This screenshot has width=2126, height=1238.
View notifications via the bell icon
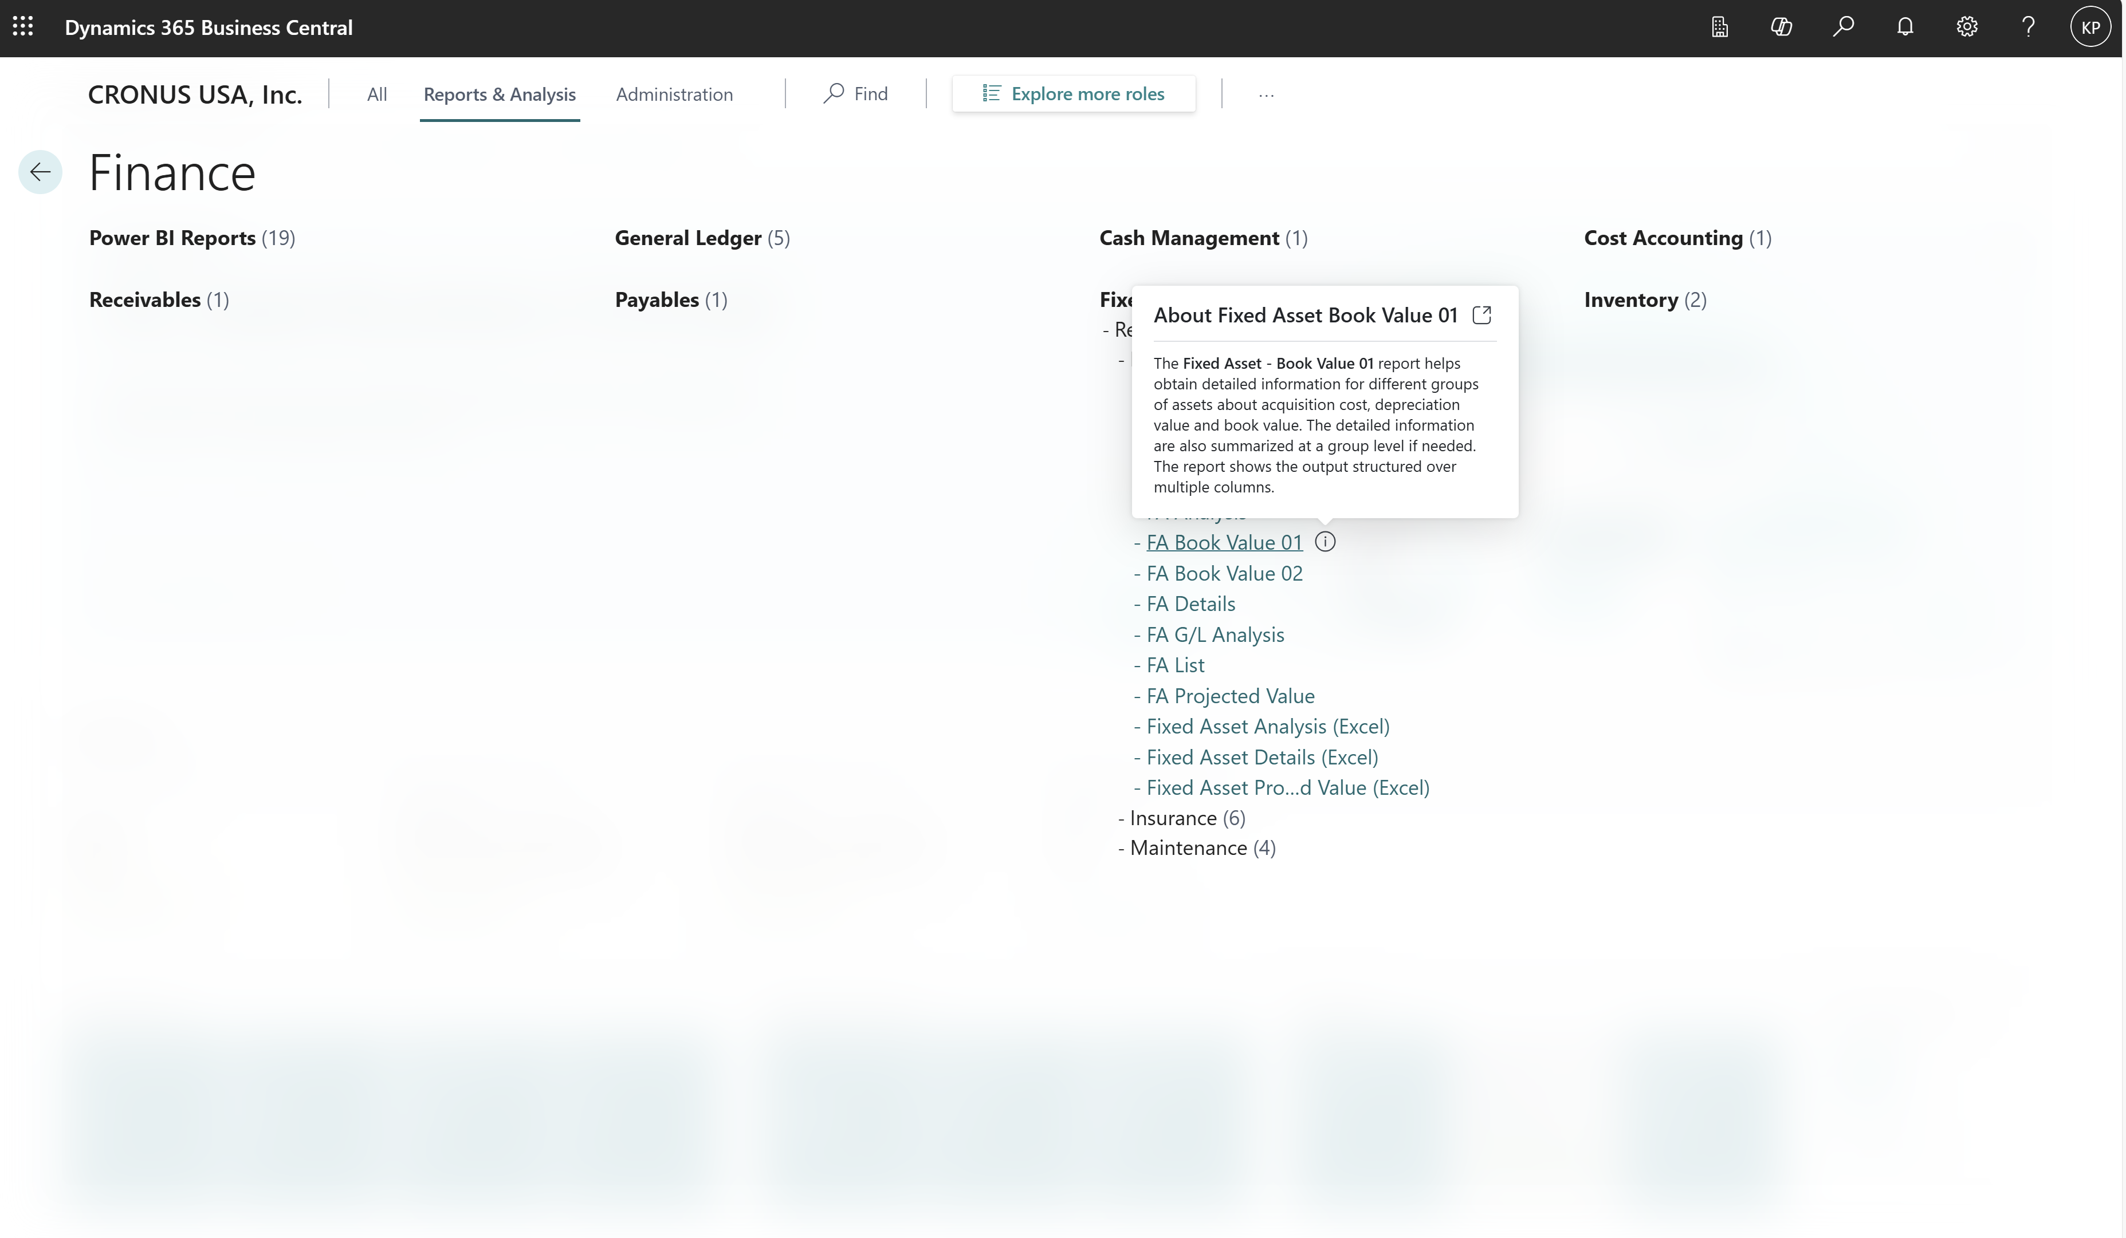pos(1905,26)
